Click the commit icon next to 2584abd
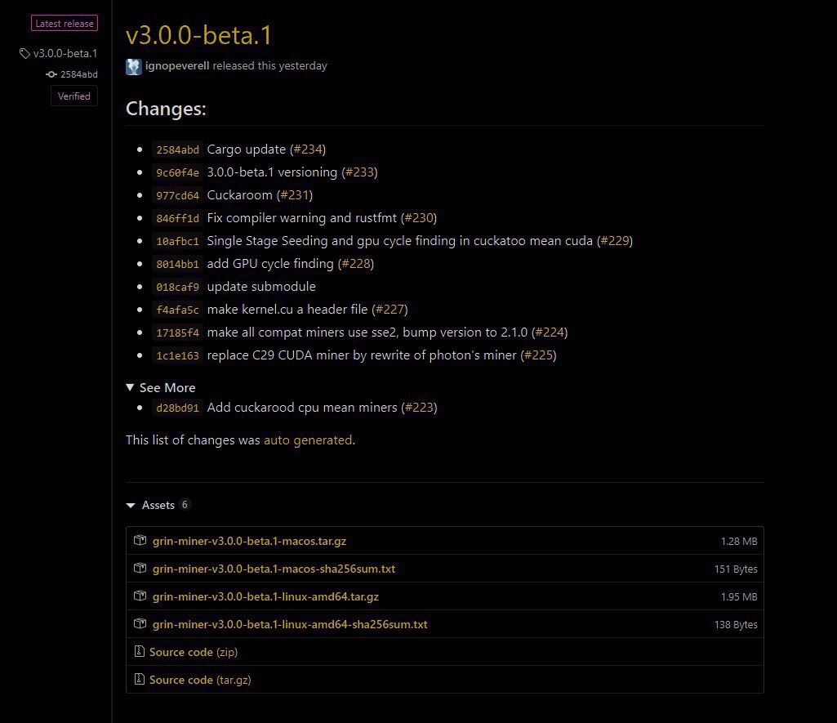This screenshot has height=723, width=837. tap(51, 74)
